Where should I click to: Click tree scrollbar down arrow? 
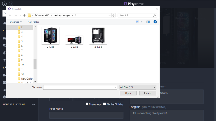[35, 82]
